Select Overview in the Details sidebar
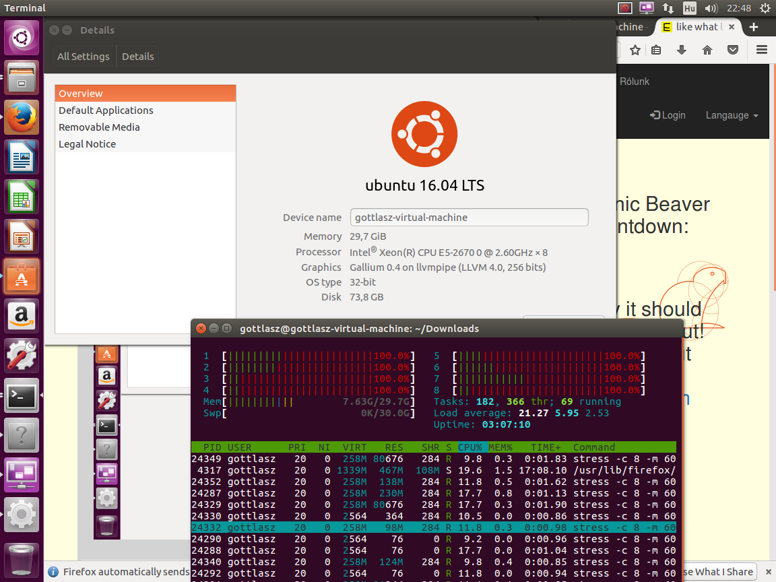Screen dimensions: 776x582 click(x=145, y=94)
